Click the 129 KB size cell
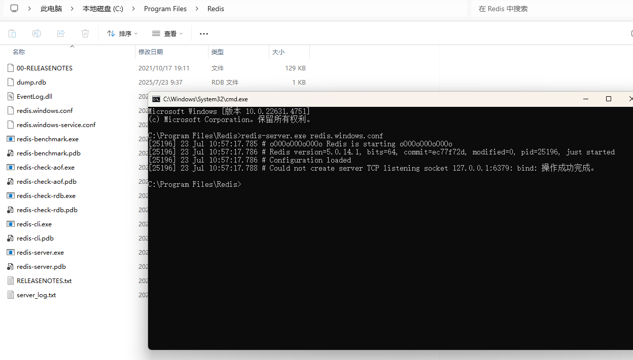Image resolution: width=633 pixels, height=360 pixels. (295, 68)
